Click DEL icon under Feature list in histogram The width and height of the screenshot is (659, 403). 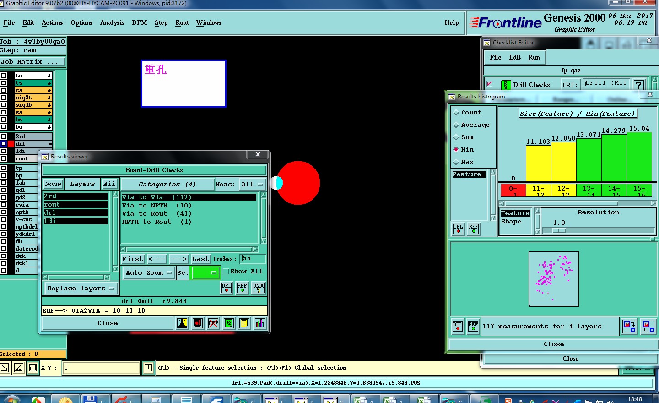[458, 229]
